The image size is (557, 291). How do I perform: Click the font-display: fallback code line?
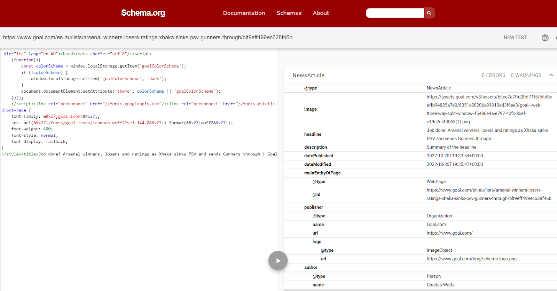click(x=39, y=142)
